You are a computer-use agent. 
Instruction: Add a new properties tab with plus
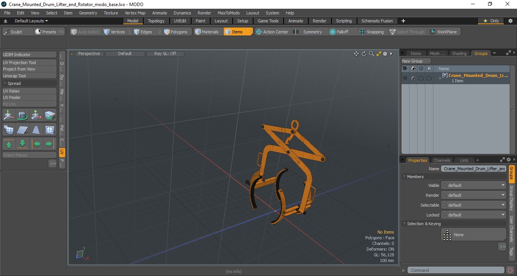coord(477,160)
